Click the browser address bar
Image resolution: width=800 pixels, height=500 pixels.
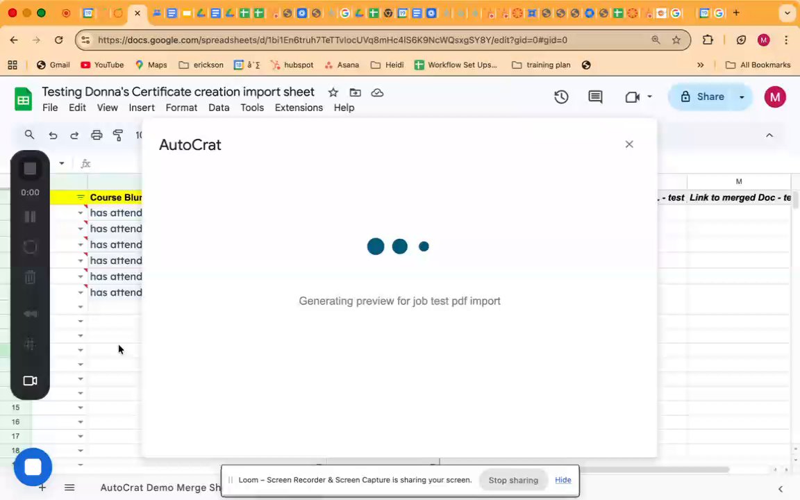[332, 40]
